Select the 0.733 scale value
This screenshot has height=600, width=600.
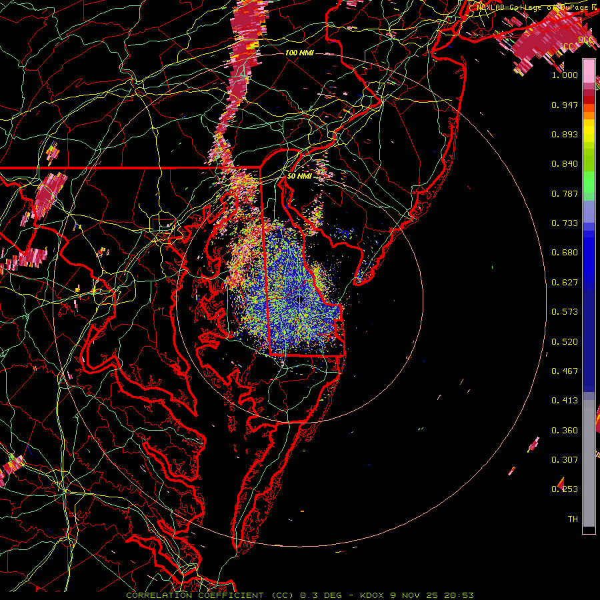coord(565,223)
